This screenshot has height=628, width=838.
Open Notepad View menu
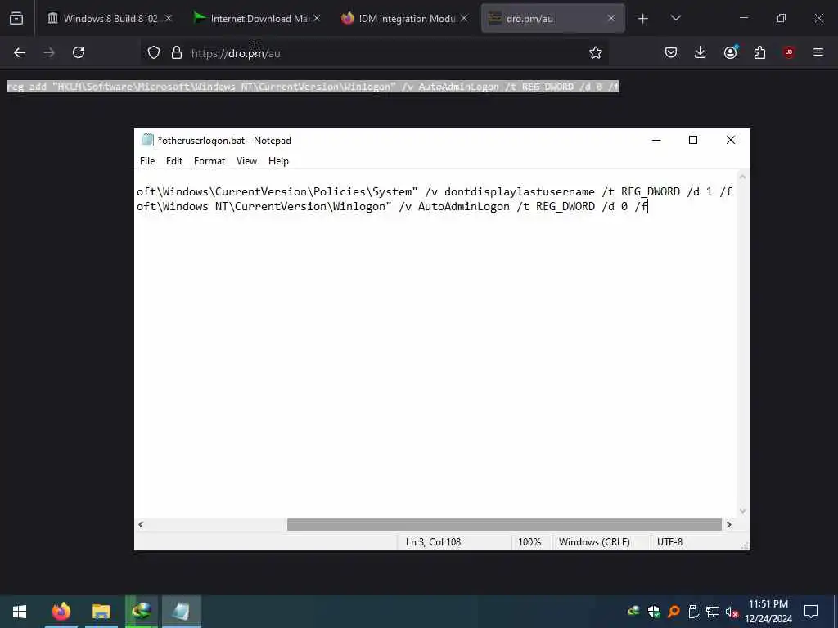pyautogui.click(x=246, y=161)
